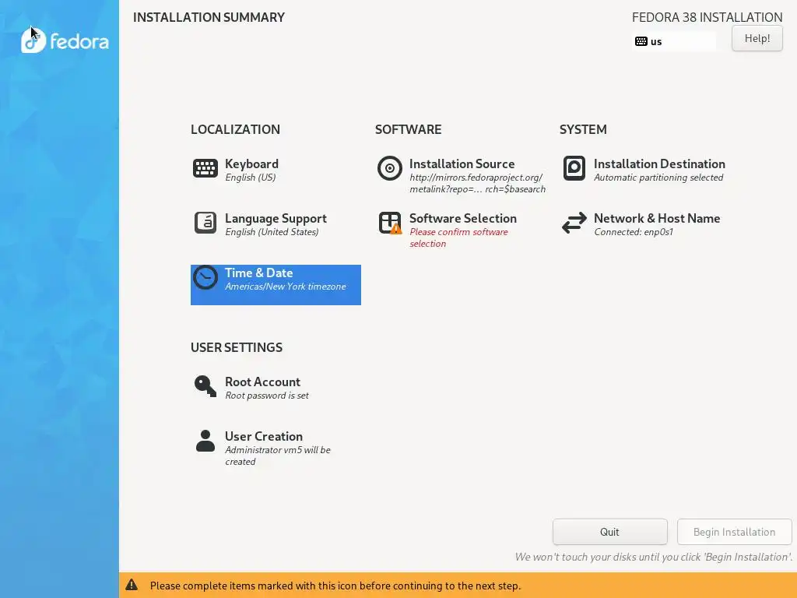Screen dimensions: 797x598
Task: Open Keyboard settings label
Action: coord(251,164)
